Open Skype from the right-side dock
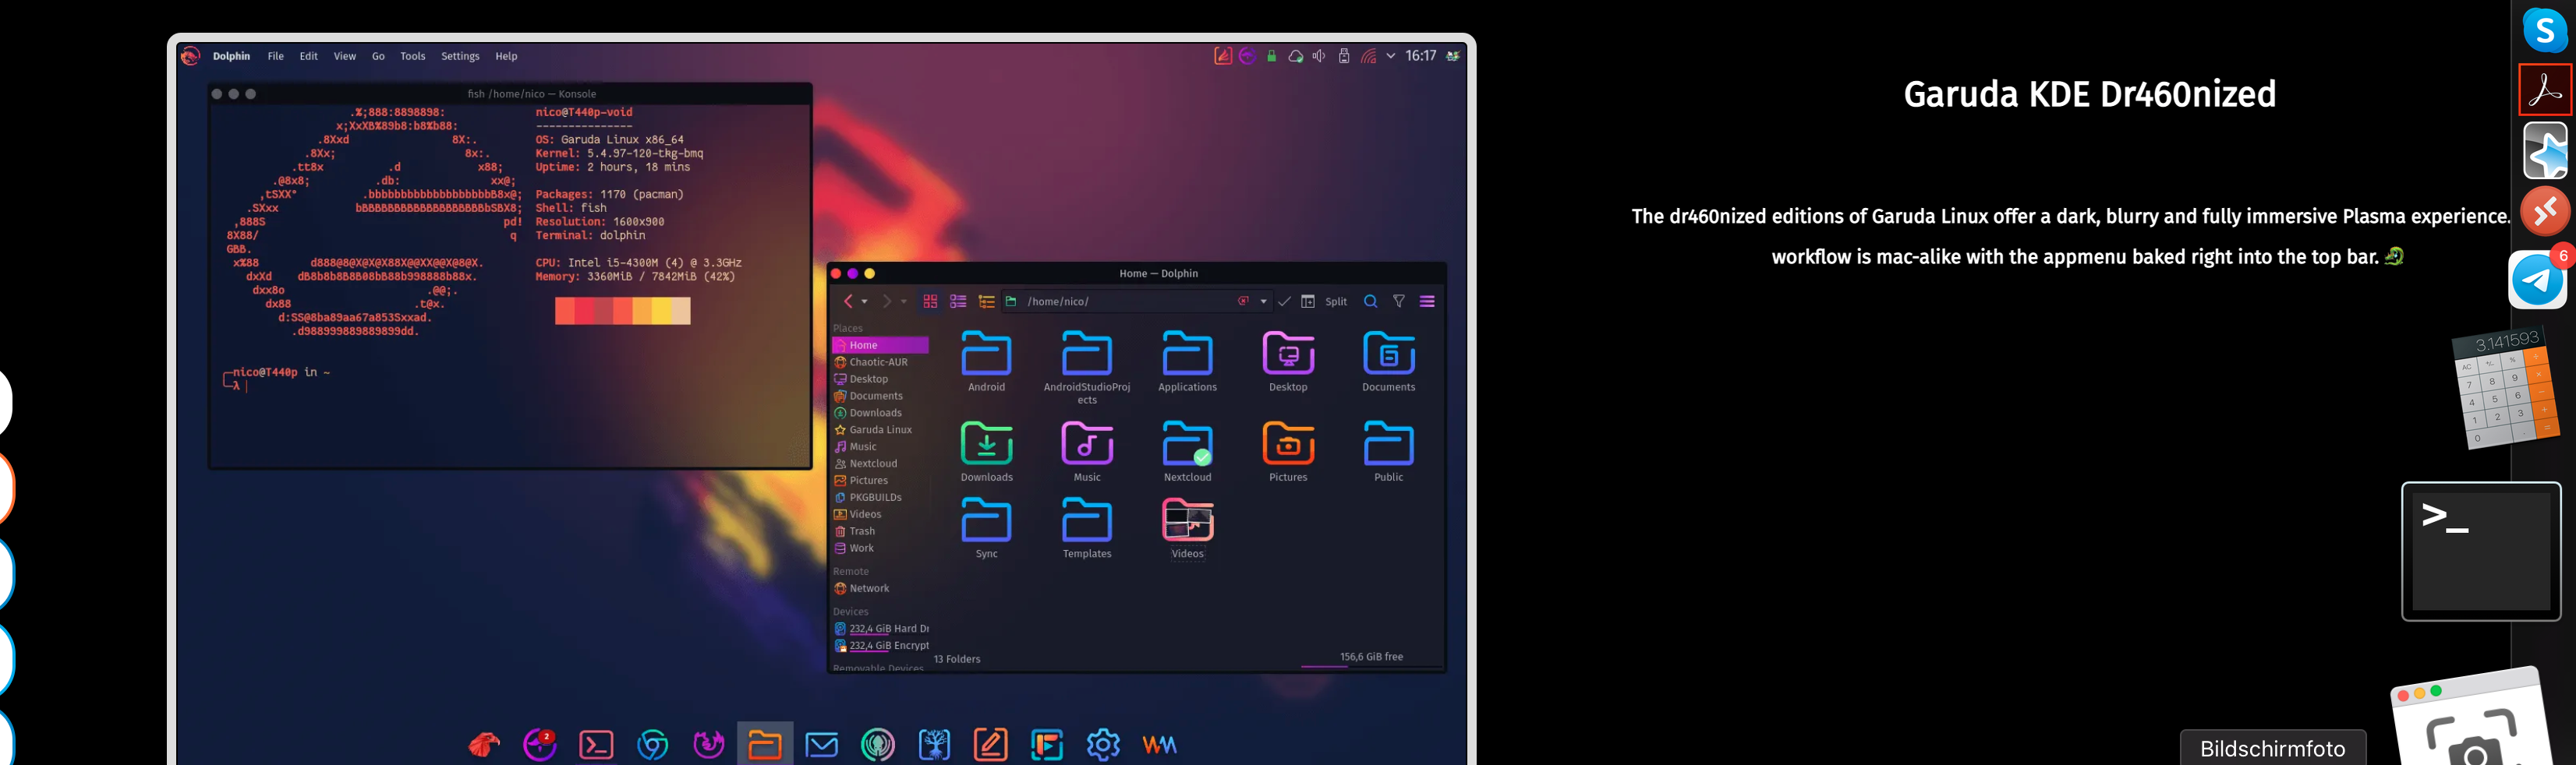This screenshot has width=2576, height=765. [2545, 30]
